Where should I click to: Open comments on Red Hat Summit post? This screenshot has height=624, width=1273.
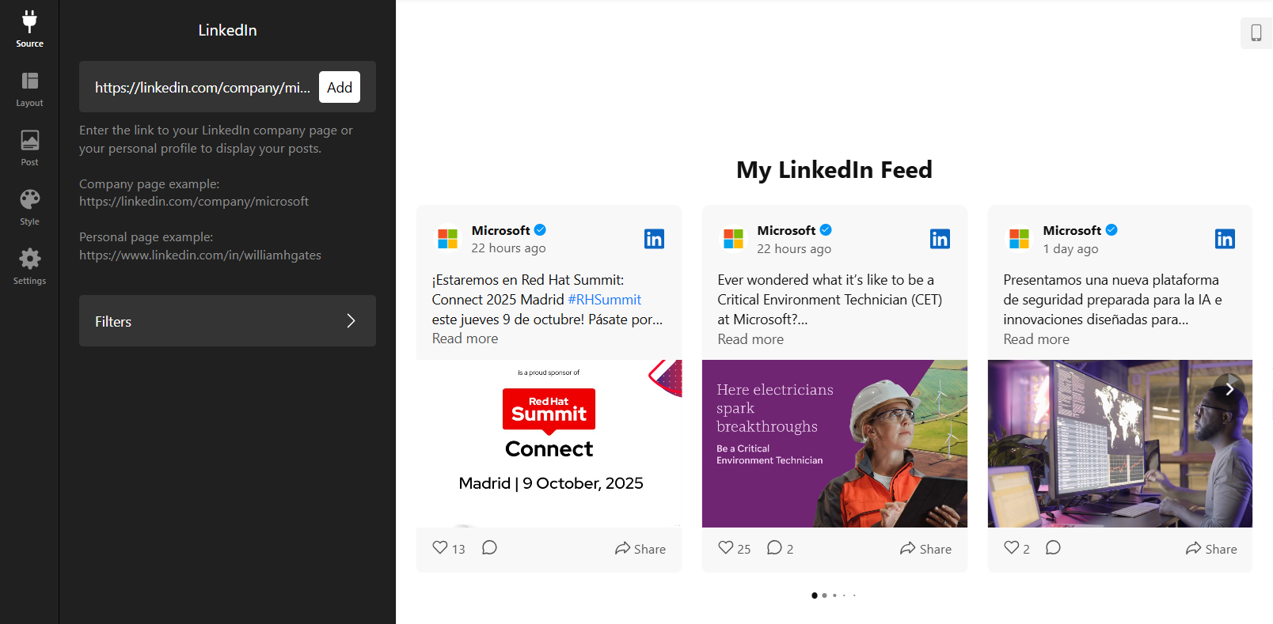489,547
